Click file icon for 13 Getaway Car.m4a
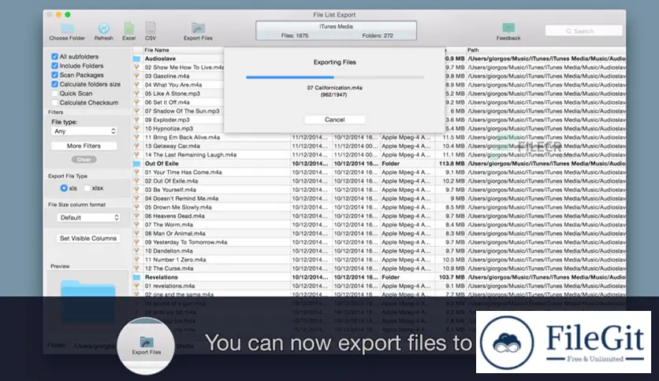The width and height of the screenshot is (659, 381). [137, 146]
